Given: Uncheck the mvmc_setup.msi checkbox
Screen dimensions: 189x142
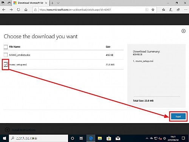Looking at the screenshot, I should (6, 65).
